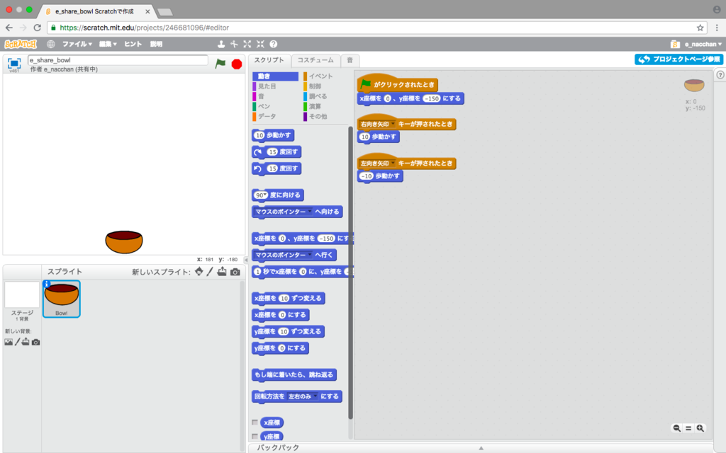The image size is (726, 453).
Task: Click the プロジェクトページ参照 button
Action: tap(678, 59)
